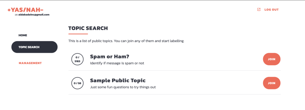
Task: Click the spam identification description text
Action: pos(117,63)
